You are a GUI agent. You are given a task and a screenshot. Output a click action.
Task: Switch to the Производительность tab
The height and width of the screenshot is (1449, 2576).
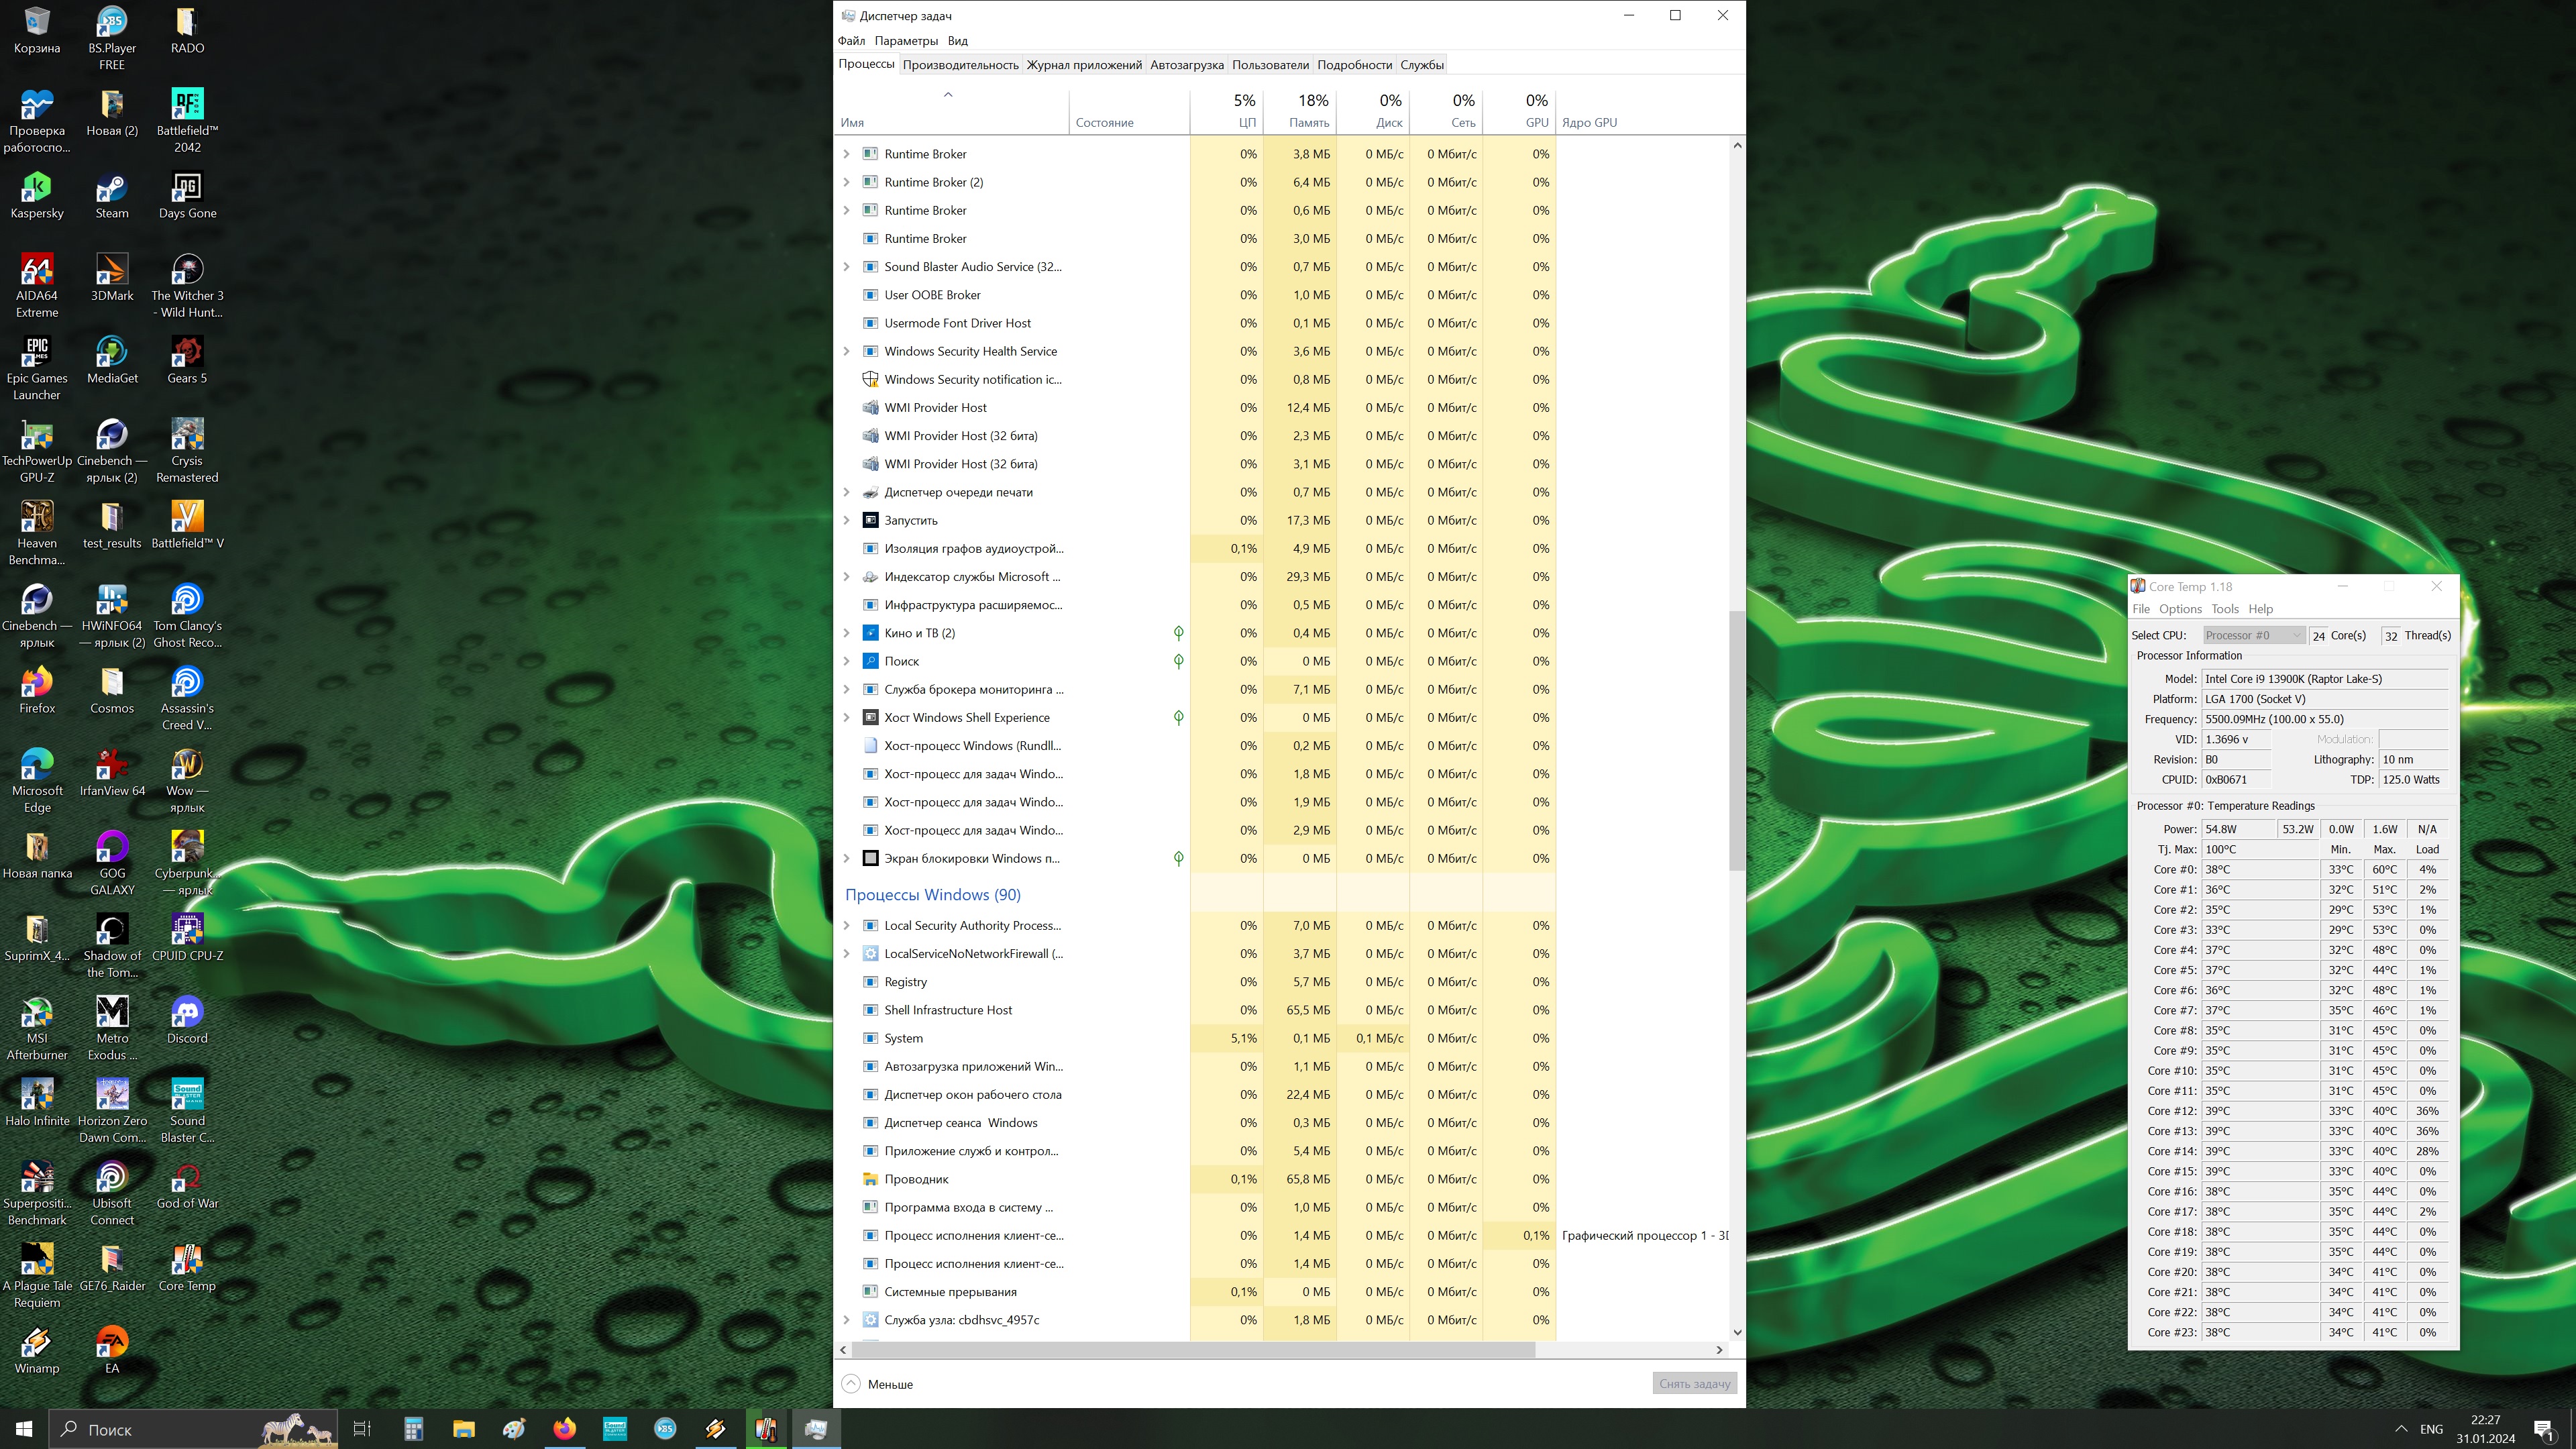(960, 65)
